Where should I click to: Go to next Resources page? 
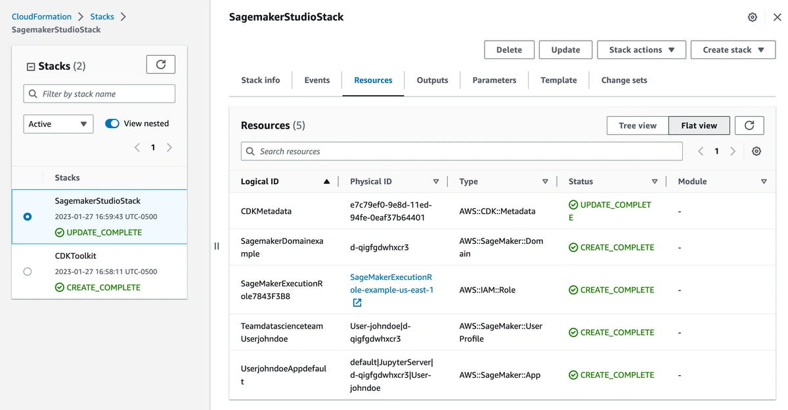pos(733,151)
